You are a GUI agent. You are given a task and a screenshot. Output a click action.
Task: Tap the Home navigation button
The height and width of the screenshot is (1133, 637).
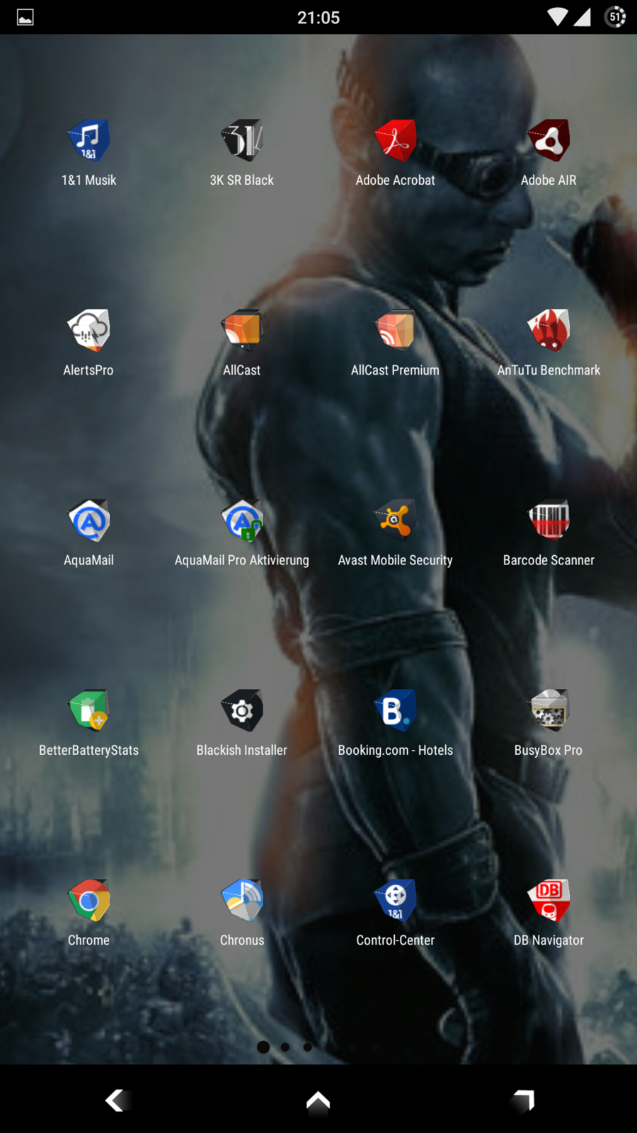click(x=318, y=1100)
